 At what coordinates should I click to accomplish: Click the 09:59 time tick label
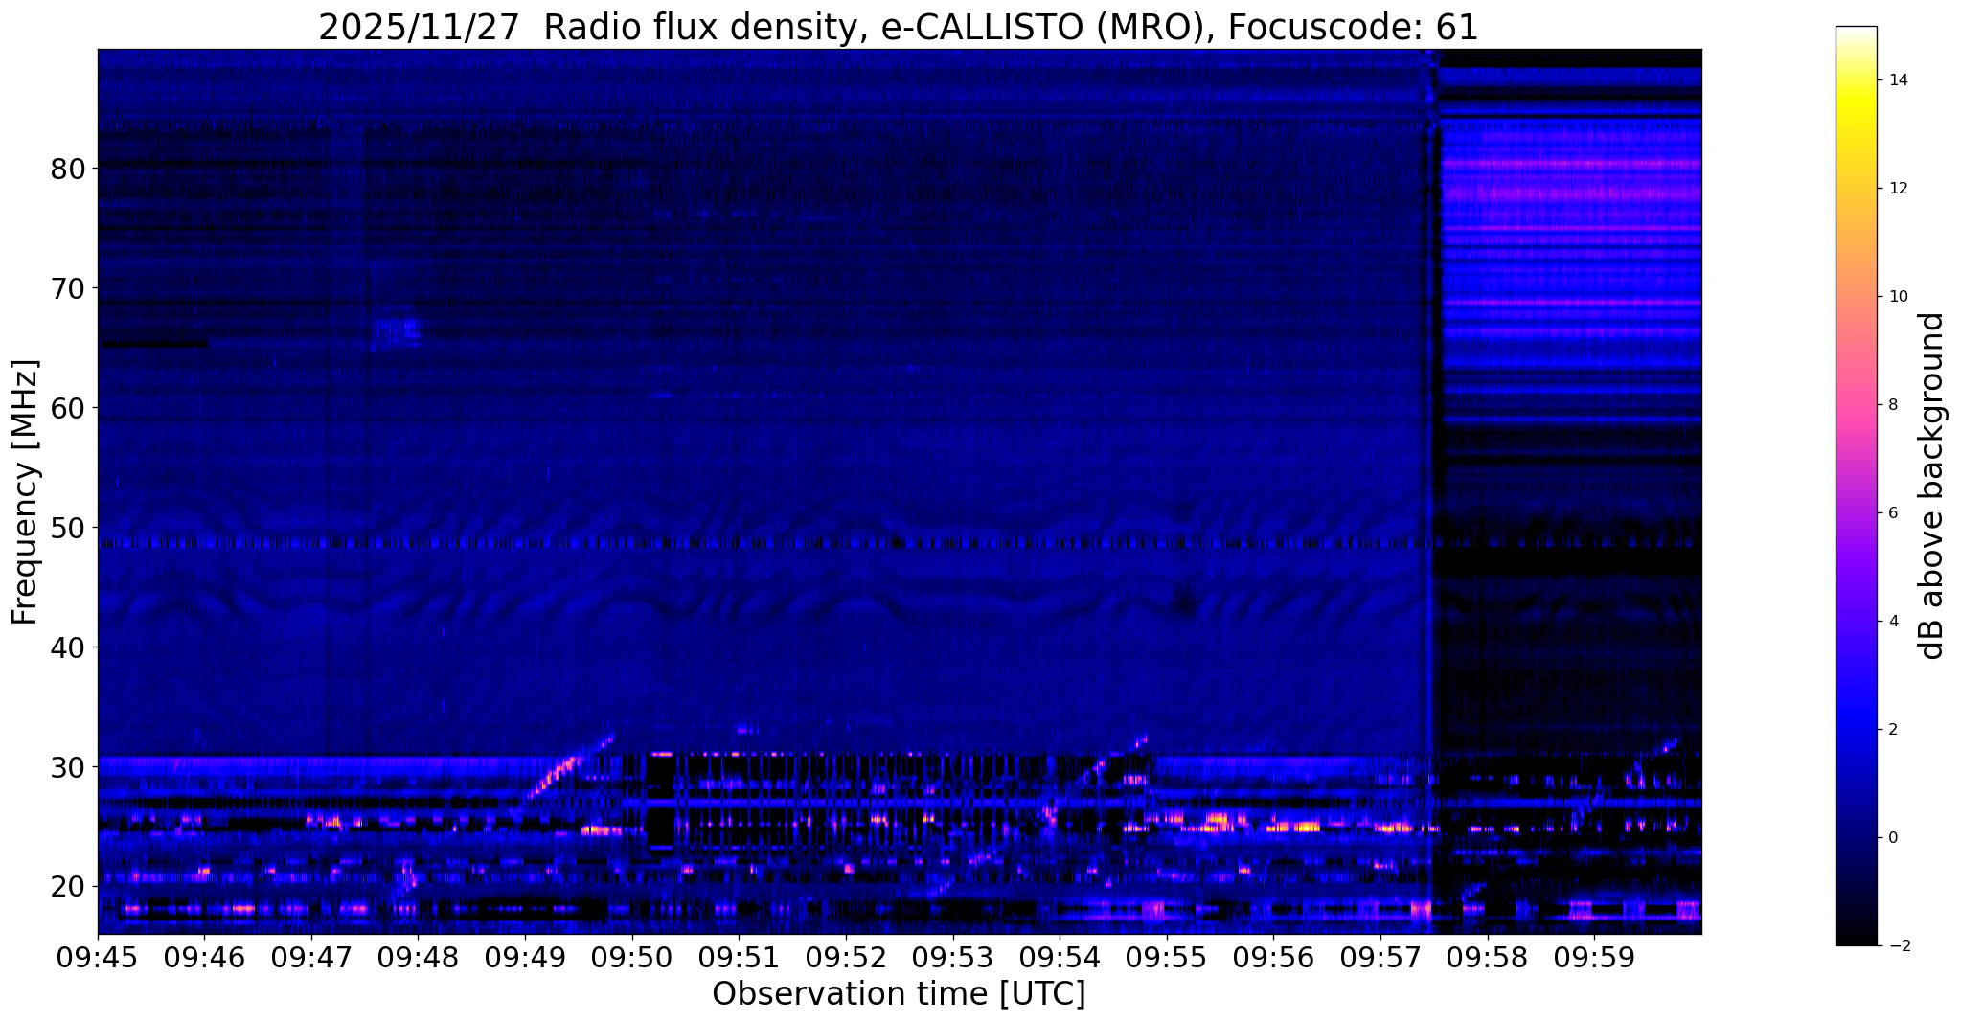[x=1593, y=956]
